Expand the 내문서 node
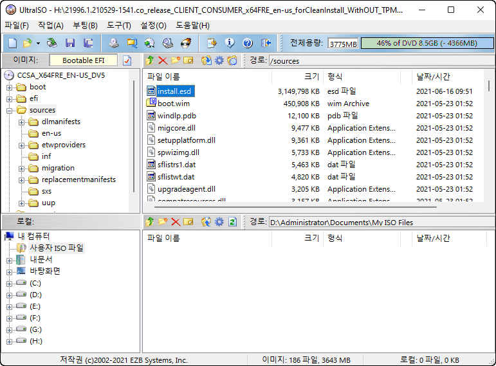This screenshot has height=366, width=496. (9, 261)
